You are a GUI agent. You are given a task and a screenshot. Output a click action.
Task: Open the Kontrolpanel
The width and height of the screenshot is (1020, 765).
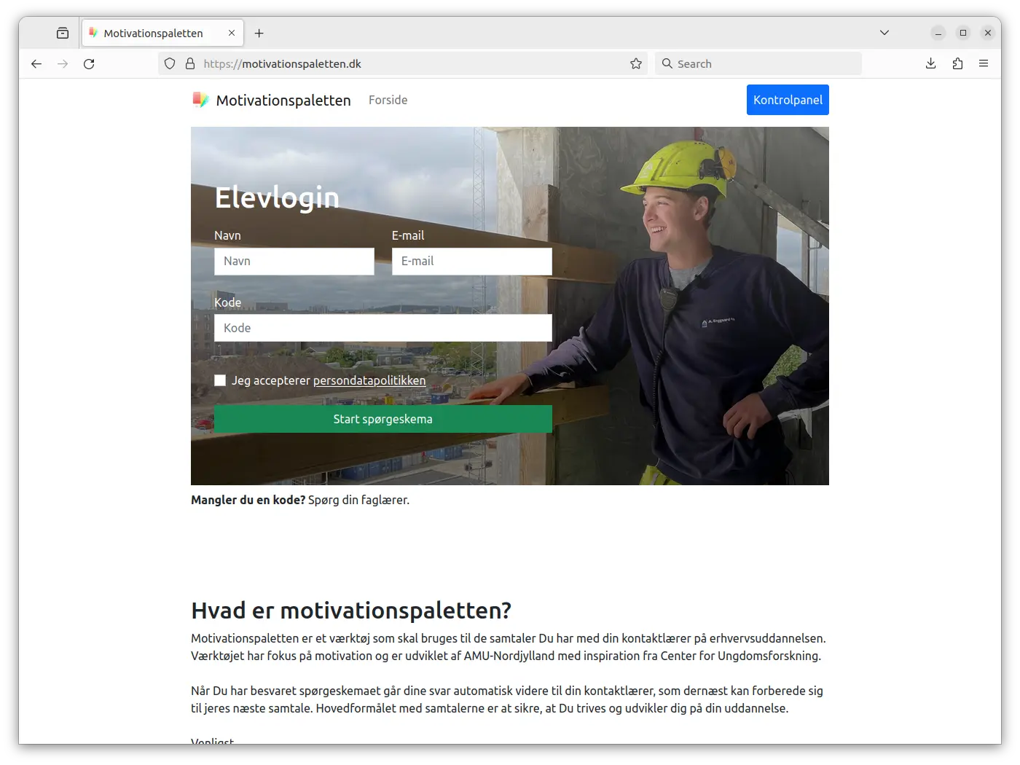[788, 100]
